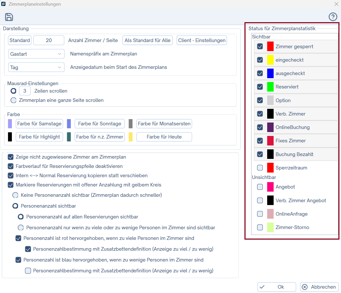Click the save disk icon in toolbar

[x=9, y=17]
